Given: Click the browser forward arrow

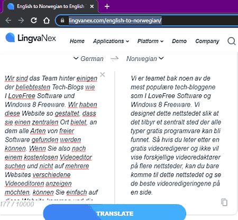Looking at the screenshot, I should click(21, 21).
